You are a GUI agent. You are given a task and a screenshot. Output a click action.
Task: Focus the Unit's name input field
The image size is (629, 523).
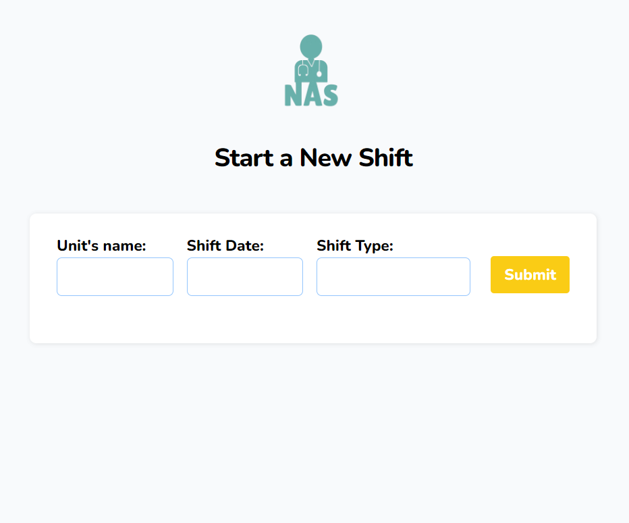click(x=115, y=277)
